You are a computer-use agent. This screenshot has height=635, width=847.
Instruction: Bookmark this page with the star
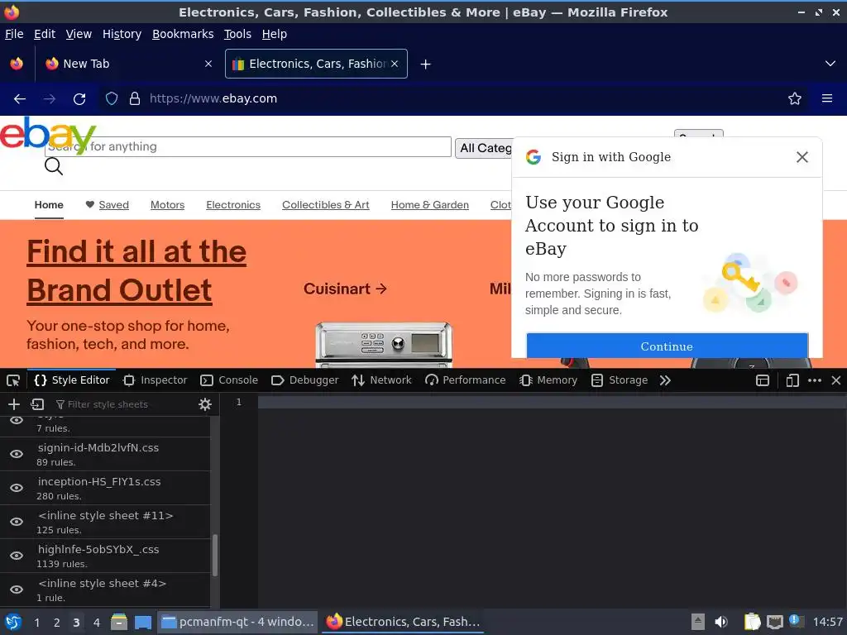(x=795, y=98)
